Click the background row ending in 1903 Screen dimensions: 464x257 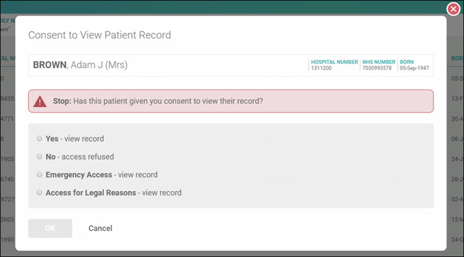pos(8,159)
